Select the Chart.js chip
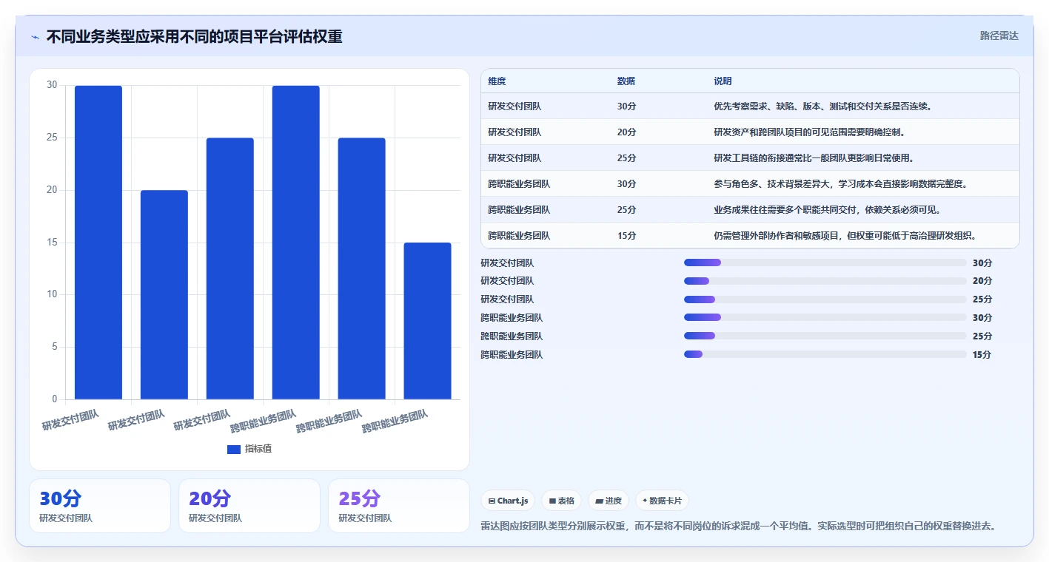Screen dimensions: 1049x562 (508, 501)
